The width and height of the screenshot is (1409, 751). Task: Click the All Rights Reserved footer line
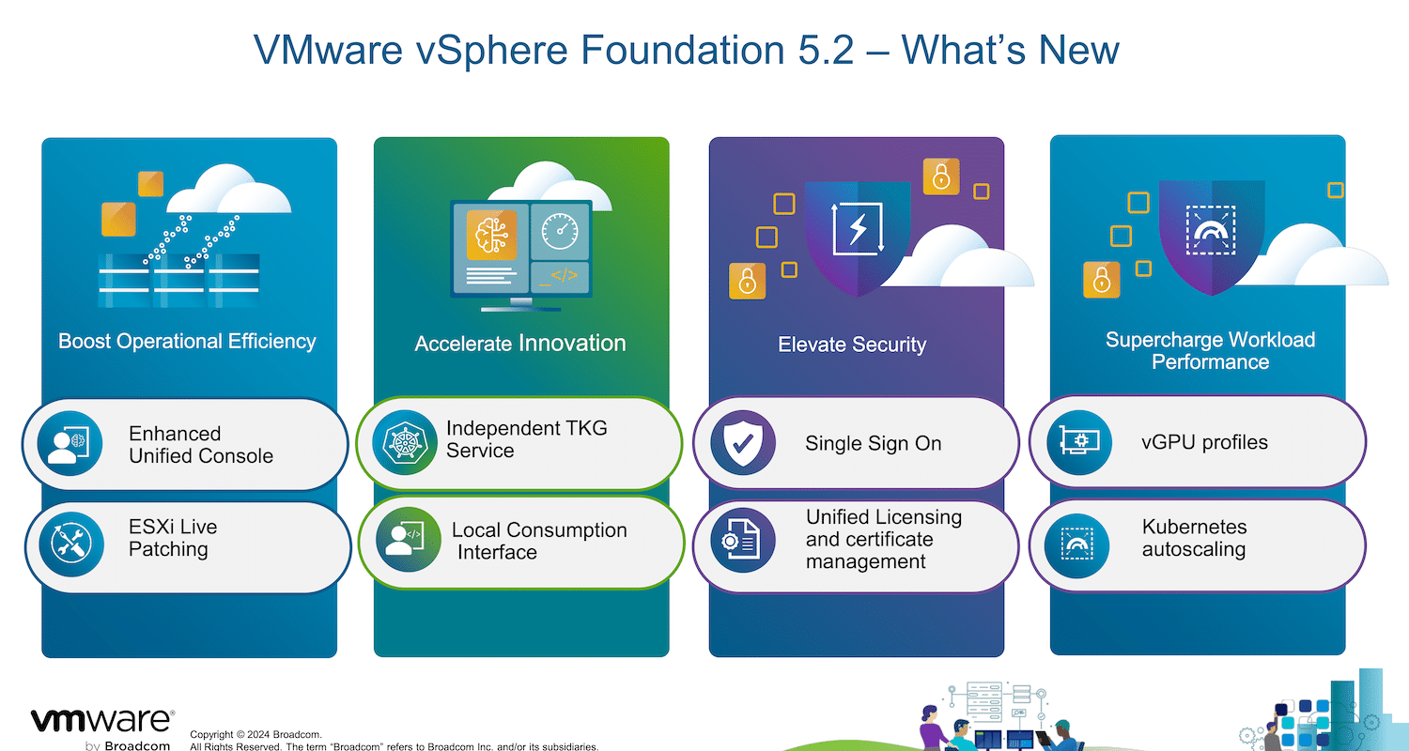coord(394,746)
